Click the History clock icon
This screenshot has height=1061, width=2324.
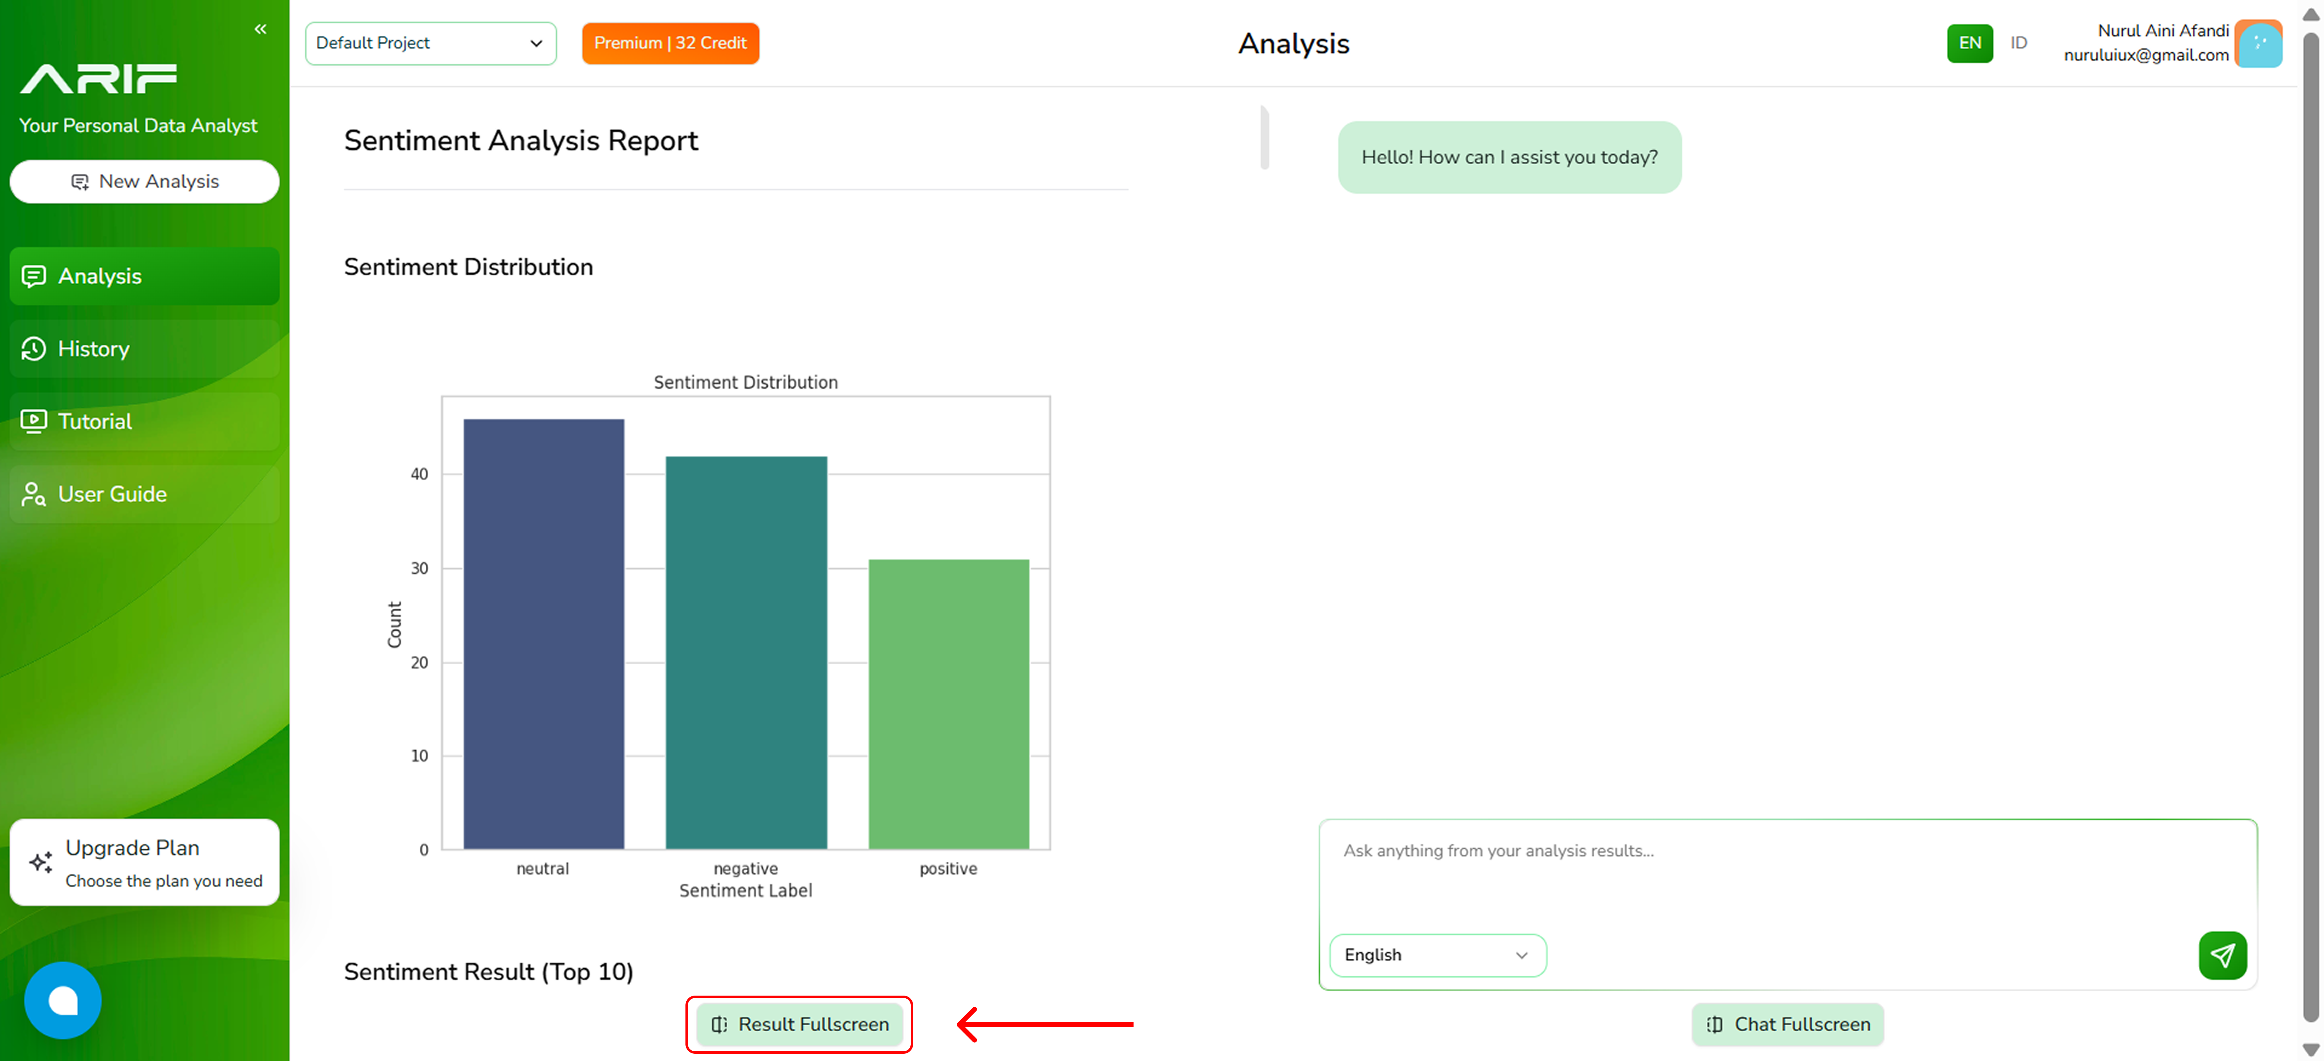(33, 349)
